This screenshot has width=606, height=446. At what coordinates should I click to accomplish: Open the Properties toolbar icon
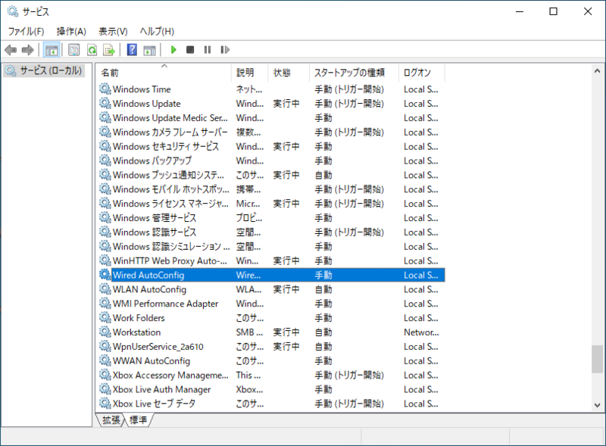pyautogui.click(x=73, y=50)
